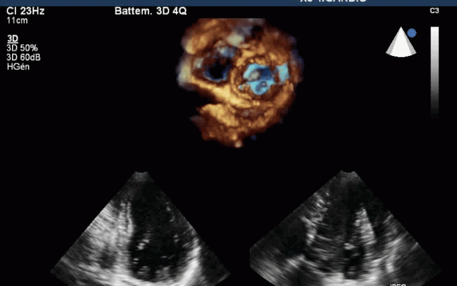
Task: Click the '11cm' depth value
Action: click(x=17, y=21)
